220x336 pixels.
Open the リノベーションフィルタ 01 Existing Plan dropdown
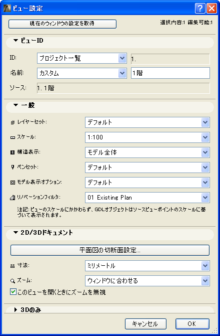(x=147, y=198)
